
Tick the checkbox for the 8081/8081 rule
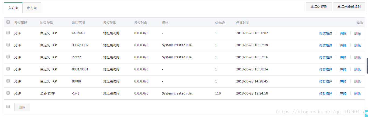[x=8, y=69]
